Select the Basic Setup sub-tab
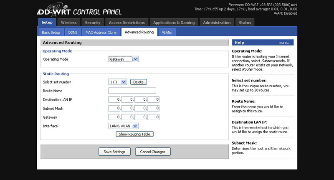This screenshot has width=334, height=180. [x=51, y=33]
